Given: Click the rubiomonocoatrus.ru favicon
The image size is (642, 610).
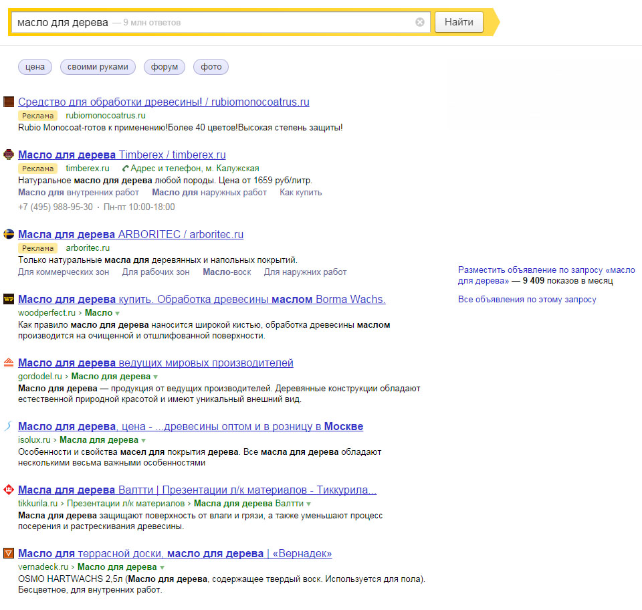Looking at the screenshot, I should [x=9, y=102].
